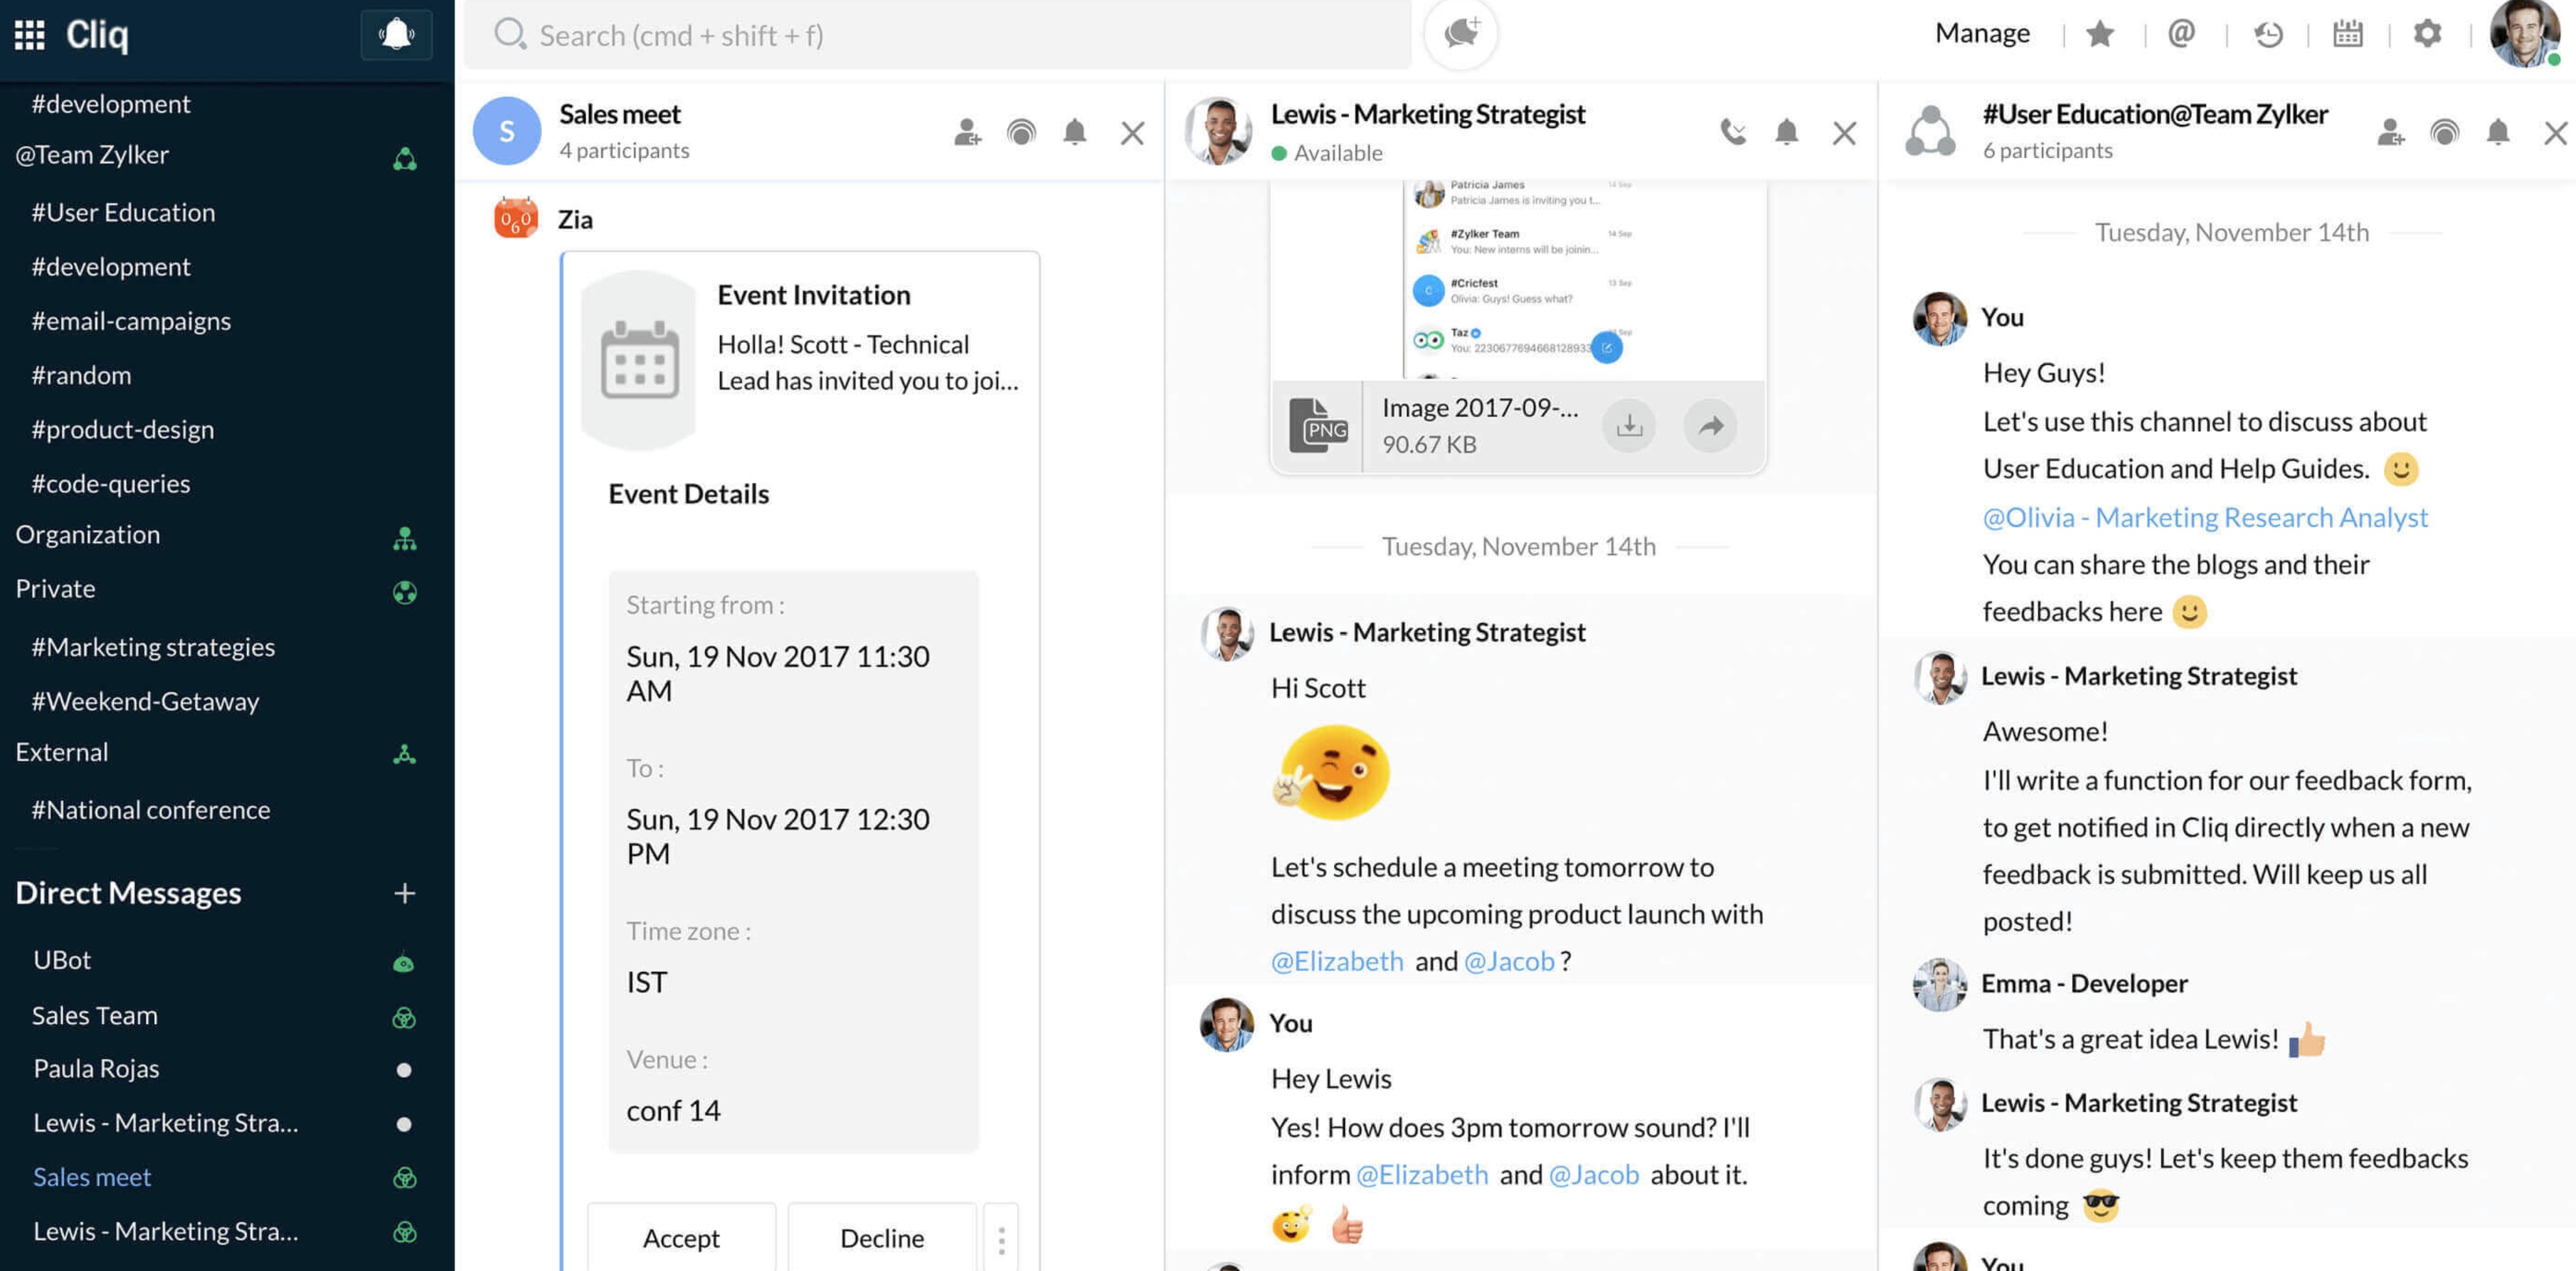The width and height of the screenshot is (2576, 1271).
Task: Toggle notifications bell in the Sales meet header
Action: pyautogui.click(x=1074, y=132)
